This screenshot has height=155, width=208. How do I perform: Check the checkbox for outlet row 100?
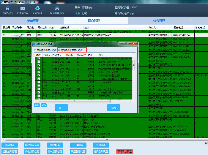tap(39, 82)
